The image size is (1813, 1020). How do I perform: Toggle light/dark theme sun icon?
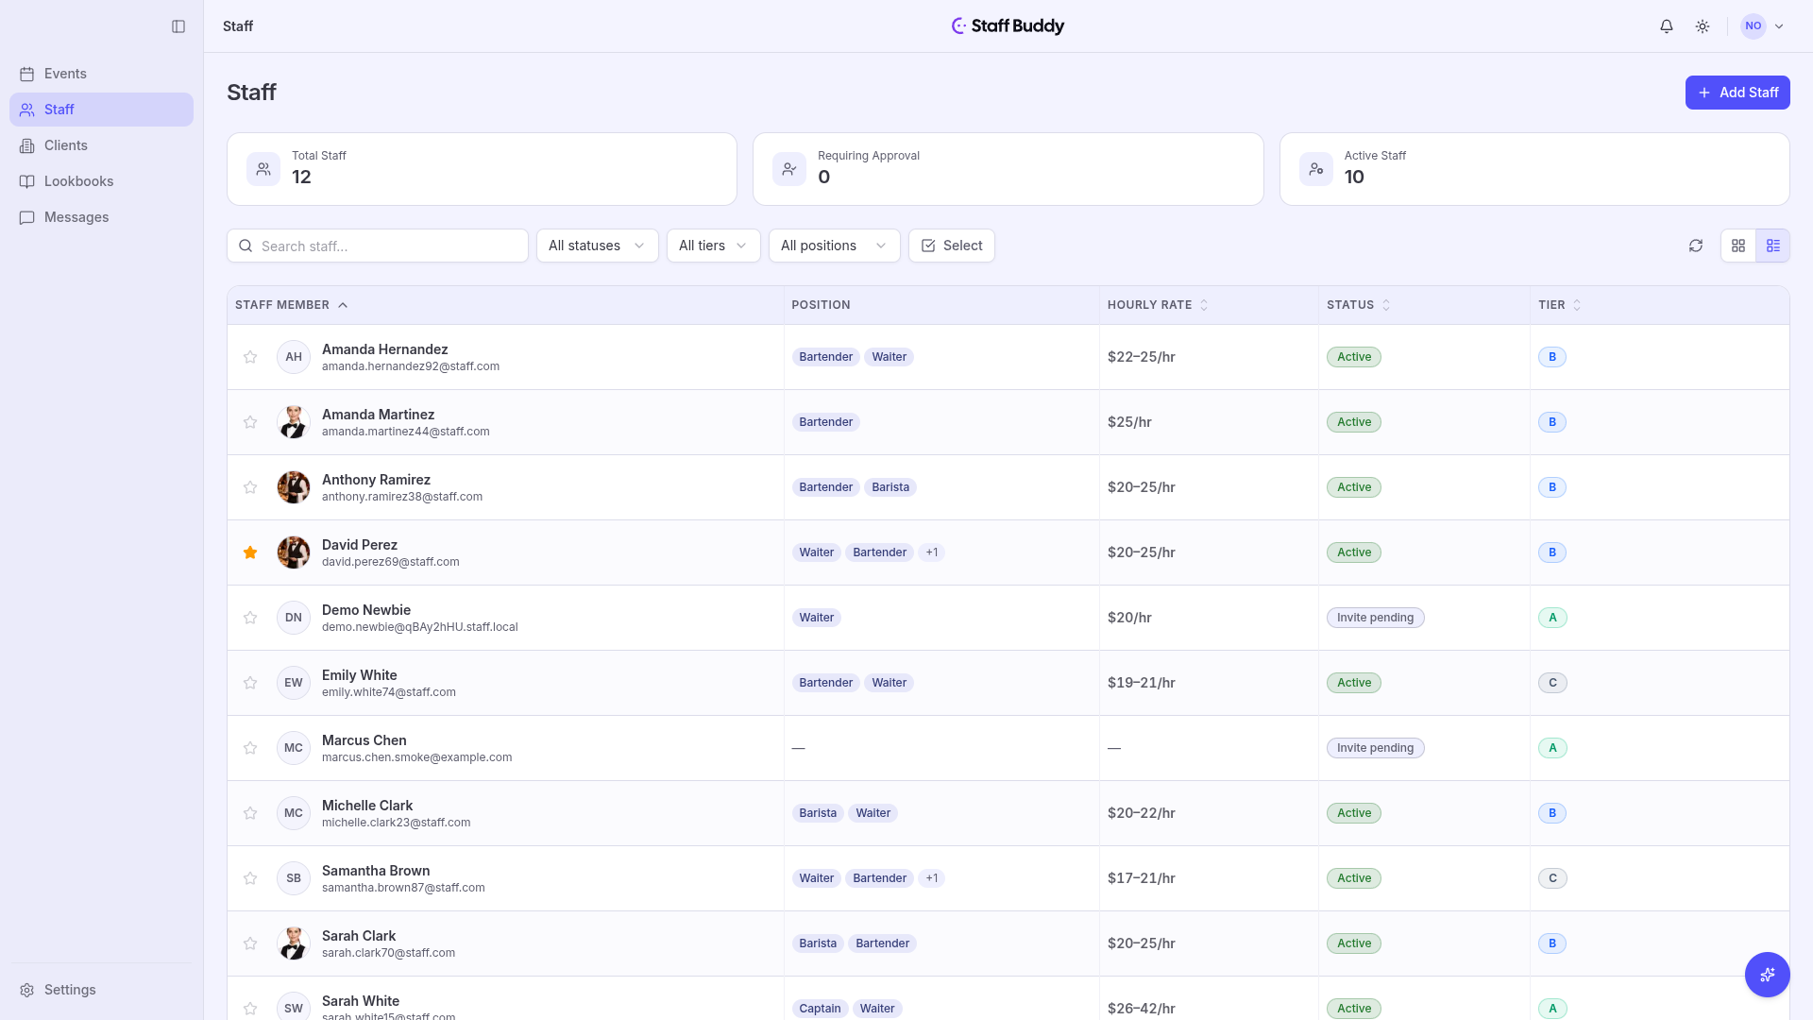coord(1703,26)
